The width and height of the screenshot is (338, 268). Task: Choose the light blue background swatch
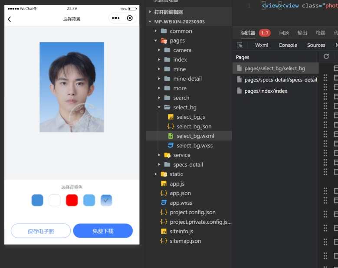pos(89,200)
